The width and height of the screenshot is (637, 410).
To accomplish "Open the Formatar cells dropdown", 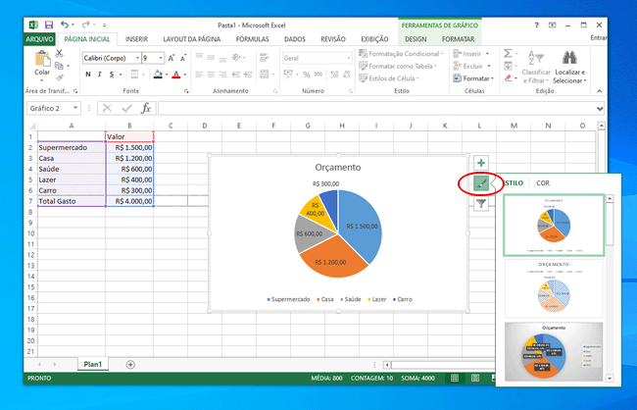I will (479, 78).
